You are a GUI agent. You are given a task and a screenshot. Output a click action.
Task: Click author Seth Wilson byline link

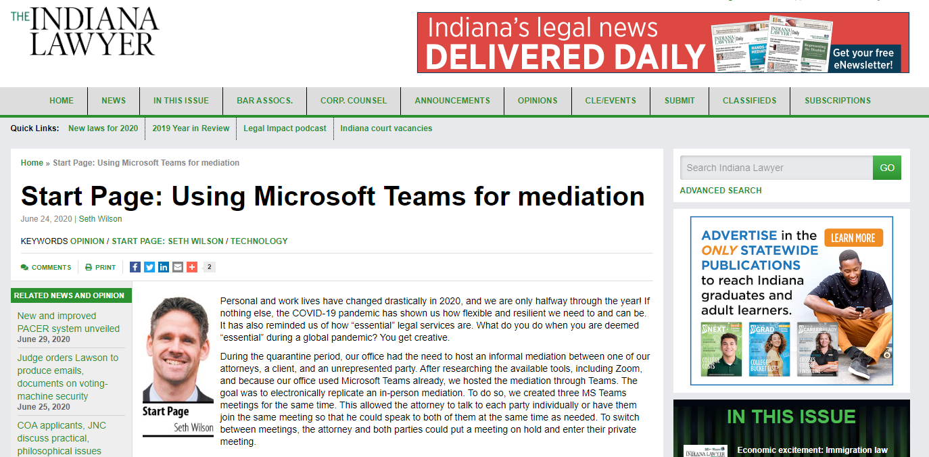[x=101, y=219]
